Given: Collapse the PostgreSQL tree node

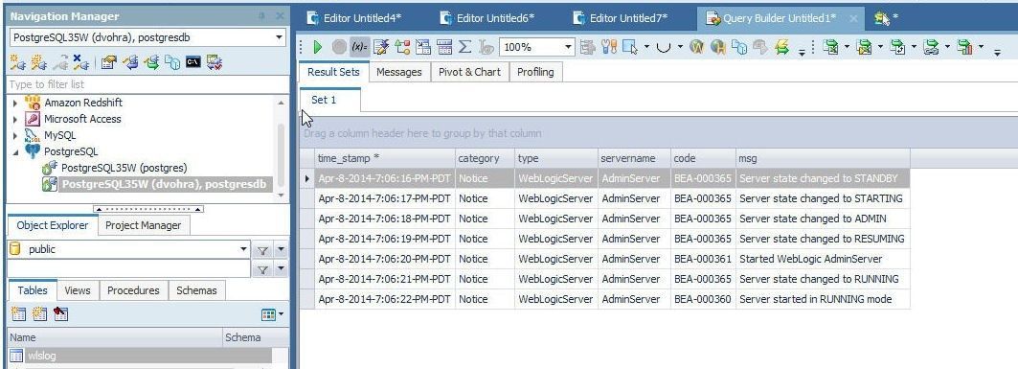Looking at the screenshot, I should point(15,151).
